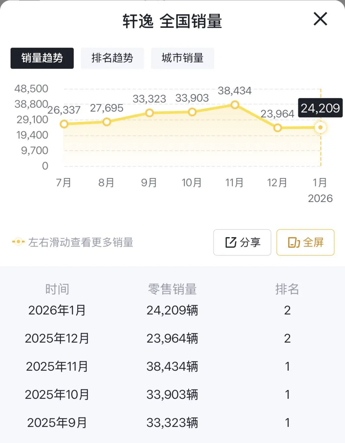This screenshot has height=443, width=345.
Task: Click the 23,964辆 sales cell
Action: pyautogui.click(x=172, y=338)
